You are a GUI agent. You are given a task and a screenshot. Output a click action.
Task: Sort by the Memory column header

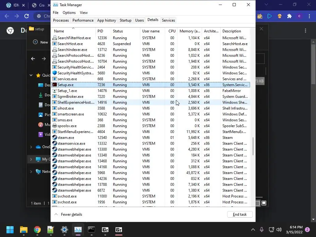190,31
